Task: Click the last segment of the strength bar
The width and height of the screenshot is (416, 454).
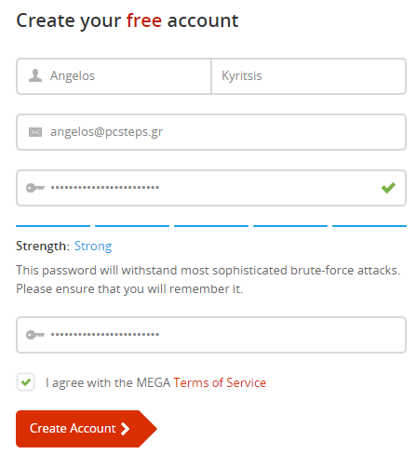Action: coord(369,226)
